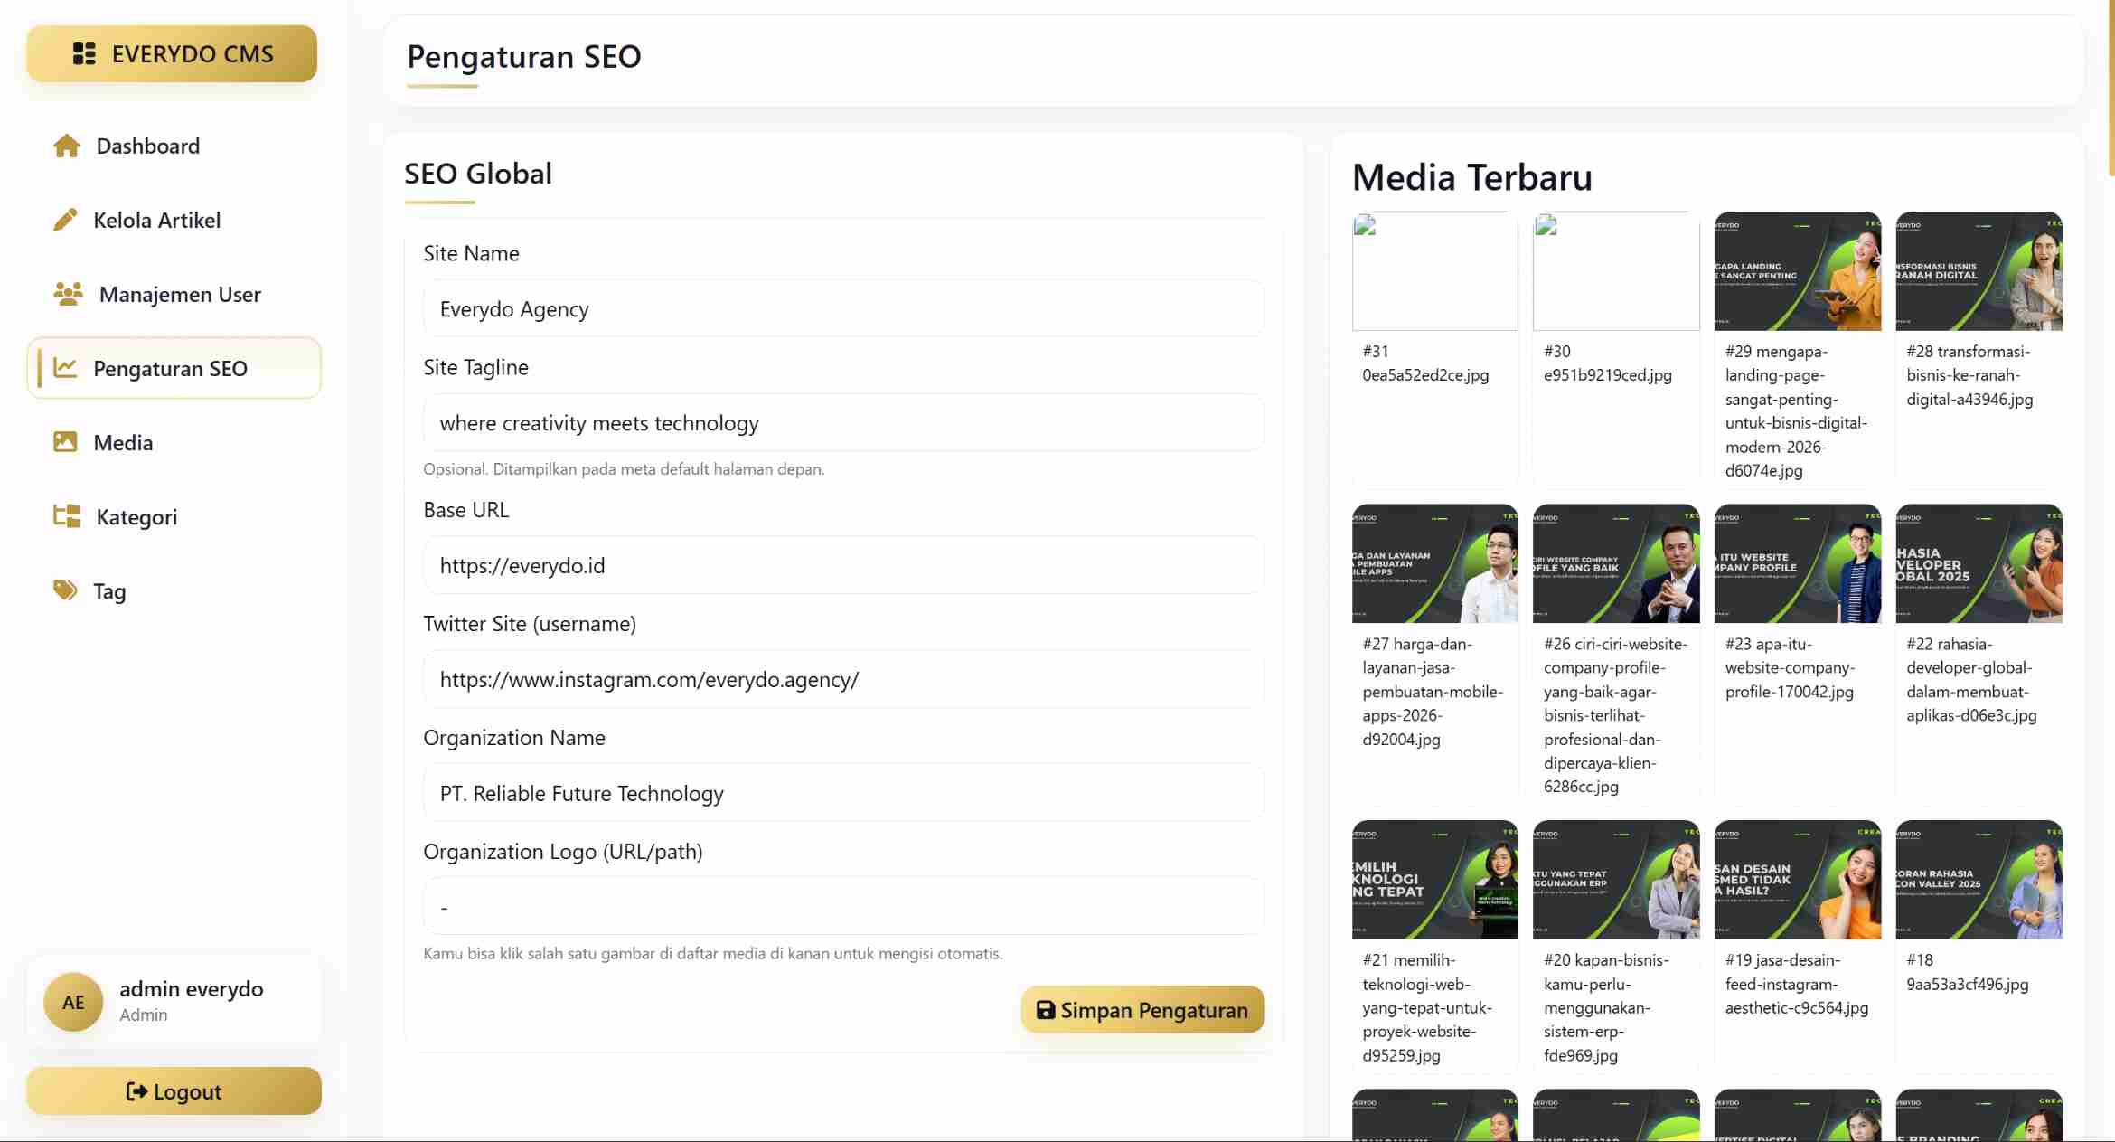Click filename e951b9219ced.jpg

(x=1608, y=375)
